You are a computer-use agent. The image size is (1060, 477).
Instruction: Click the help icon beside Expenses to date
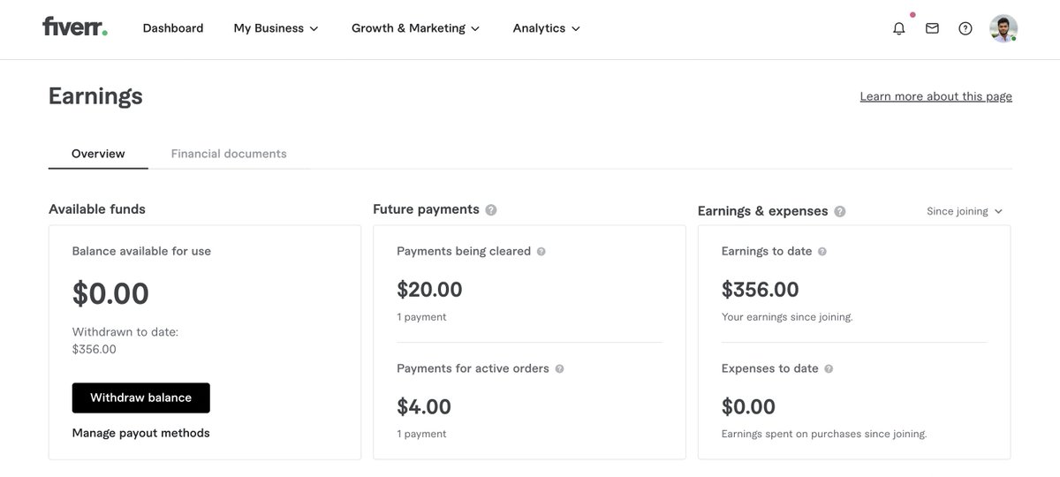829,369
